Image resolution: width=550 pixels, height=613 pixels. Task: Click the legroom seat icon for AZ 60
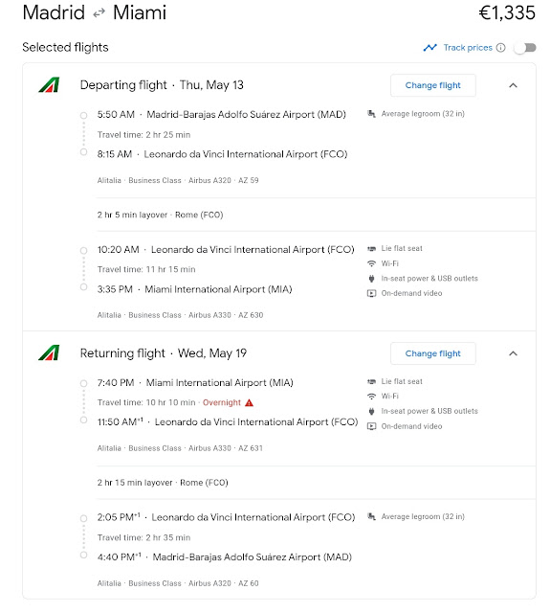point(372,516)
